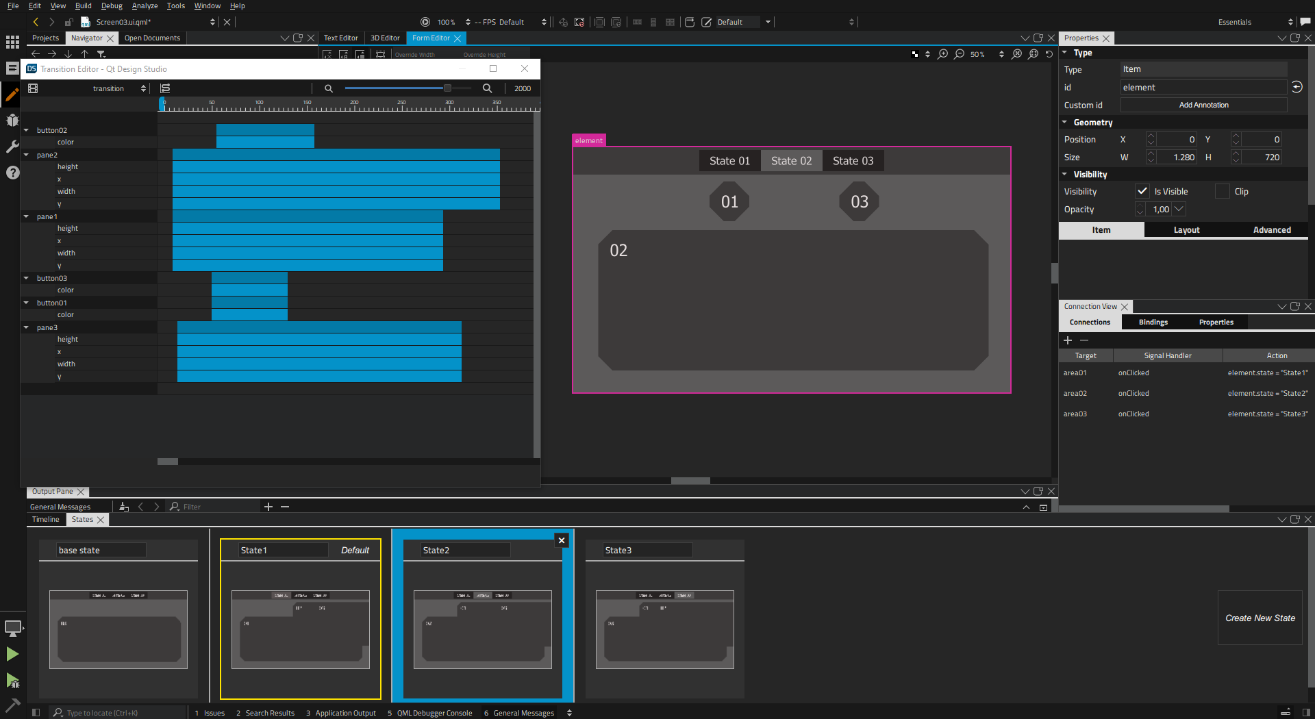Collapse the pane2 tree item
The height and width of the screenshot is (719, 1315).
27,155
